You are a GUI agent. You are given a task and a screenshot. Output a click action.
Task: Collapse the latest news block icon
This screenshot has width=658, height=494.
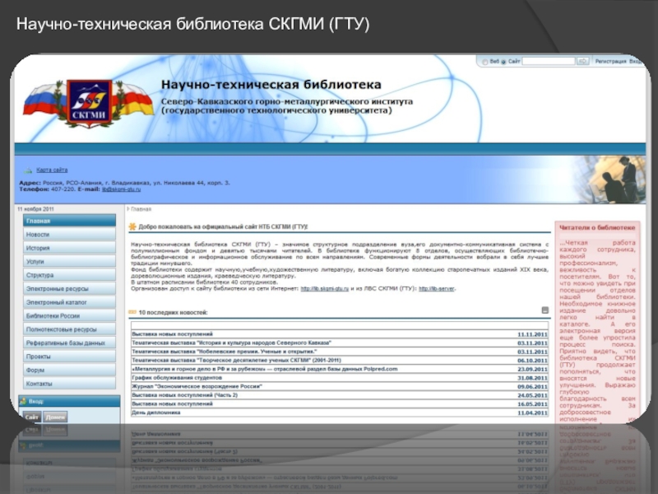tap(544, 310)
